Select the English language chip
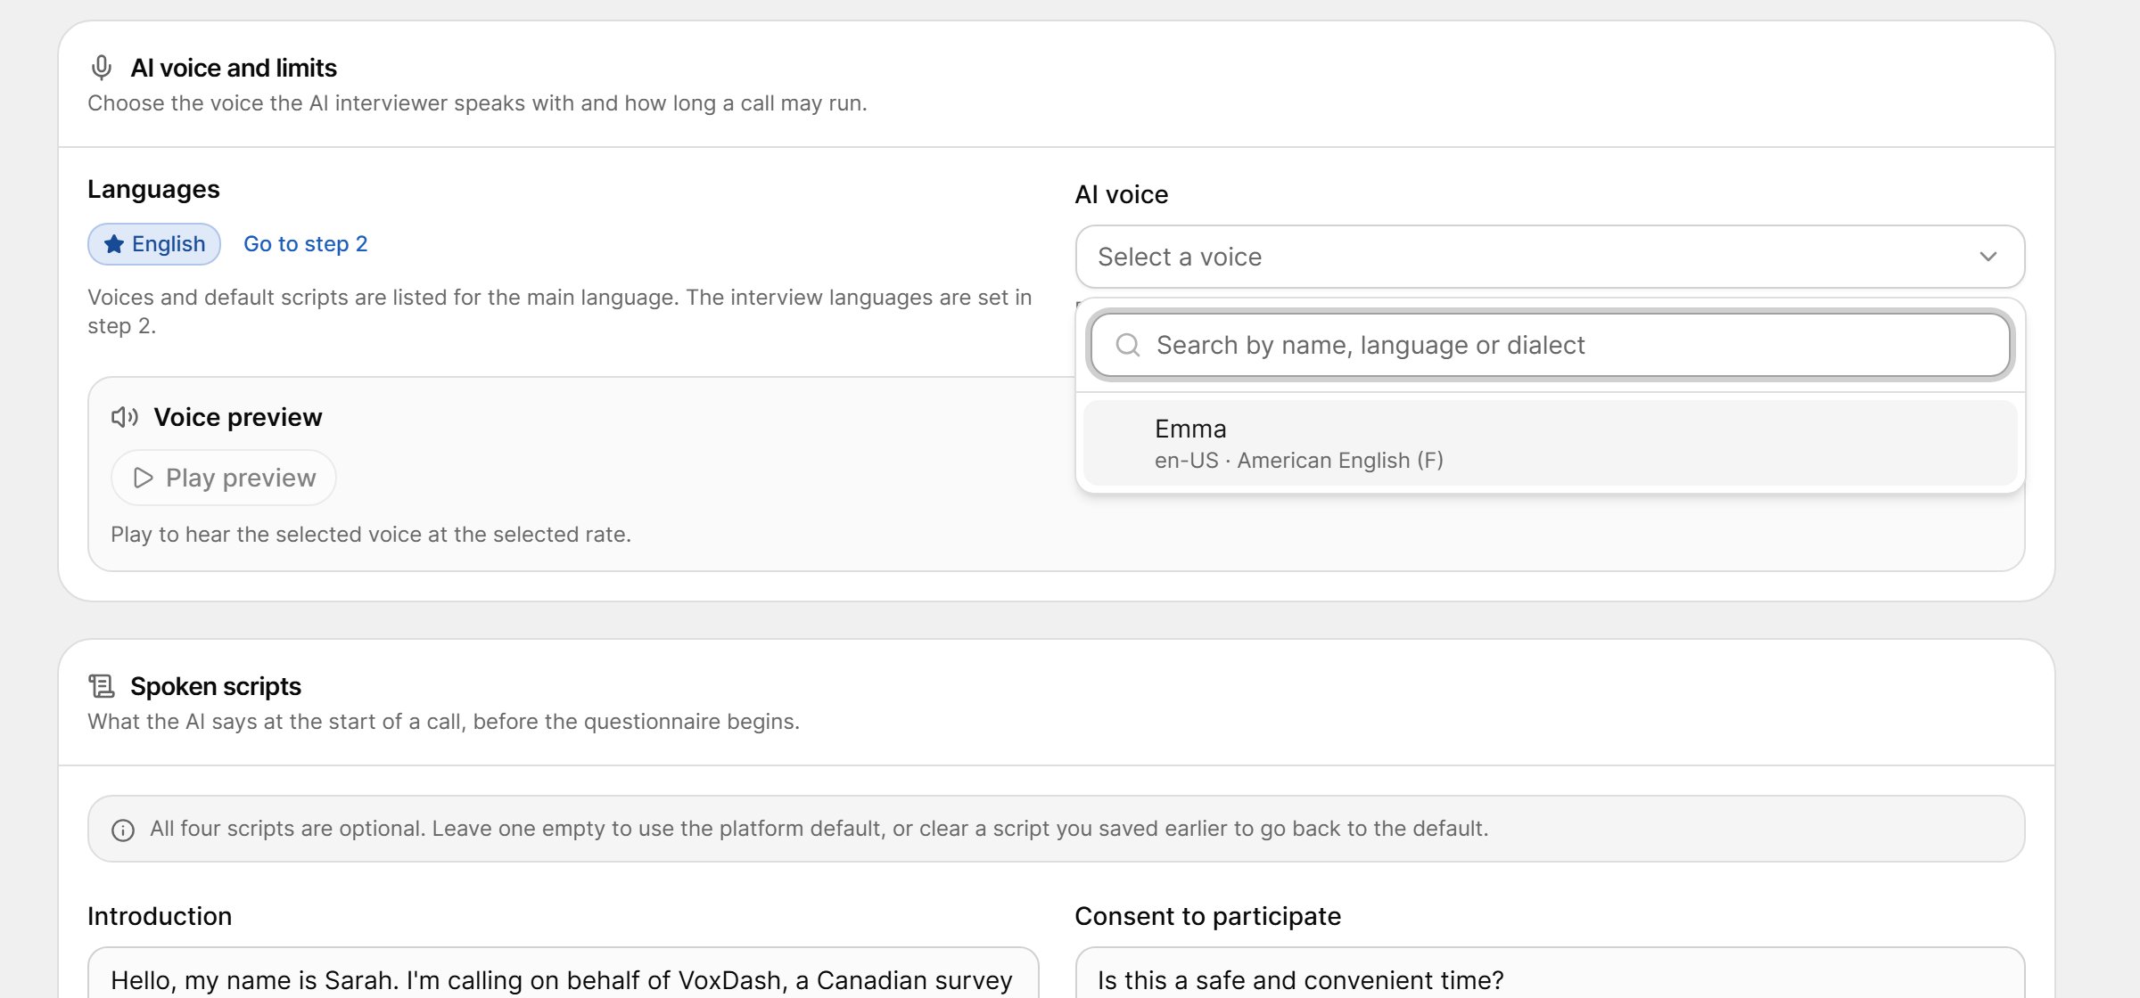The width and height of the screenshot is (2140, 998). coord(154,244)
